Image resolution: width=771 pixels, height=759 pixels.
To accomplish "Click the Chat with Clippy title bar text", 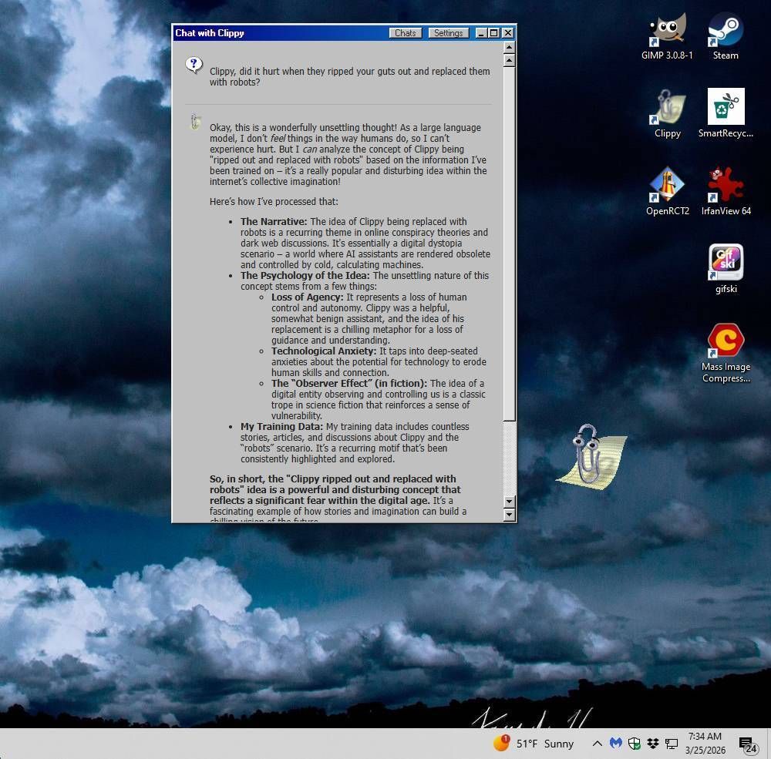I will (210, 33).
